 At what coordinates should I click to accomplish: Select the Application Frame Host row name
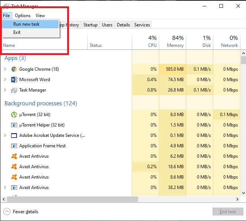coord(43,146)
